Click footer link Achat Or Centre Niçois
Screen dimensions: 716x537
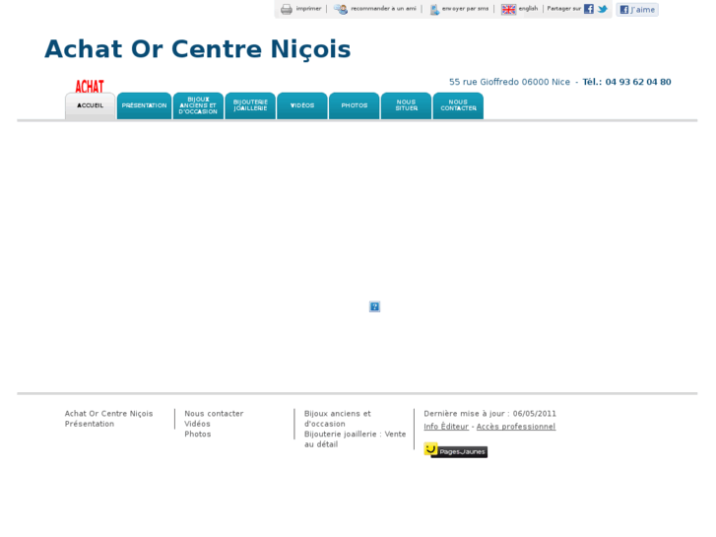(108, 414)
